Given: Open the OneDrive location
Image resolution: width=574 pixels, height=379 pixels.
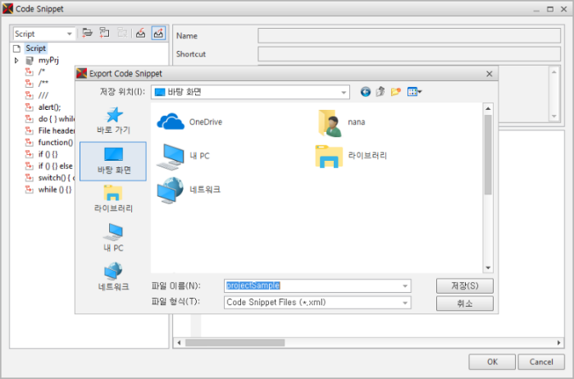Looking at the screenshot, I should tap(190, 121).
